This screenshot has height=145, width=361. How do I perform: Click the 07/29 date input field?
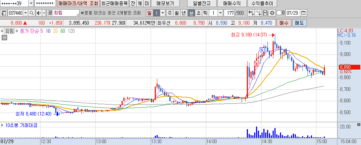[292, 13]
